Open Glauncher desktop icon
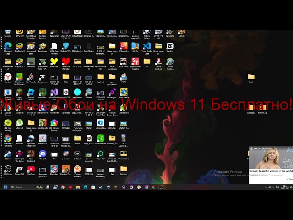This screenshot has height=220, width=293. [101, 155]
